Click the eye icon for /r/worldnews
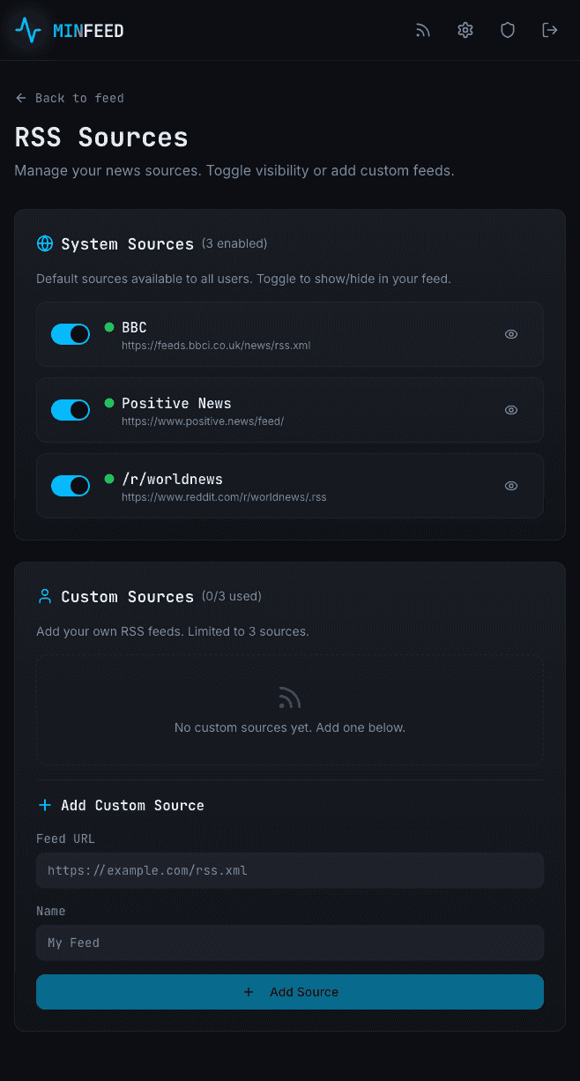This screenshot has height=1081, width=580. coord(511,486)
